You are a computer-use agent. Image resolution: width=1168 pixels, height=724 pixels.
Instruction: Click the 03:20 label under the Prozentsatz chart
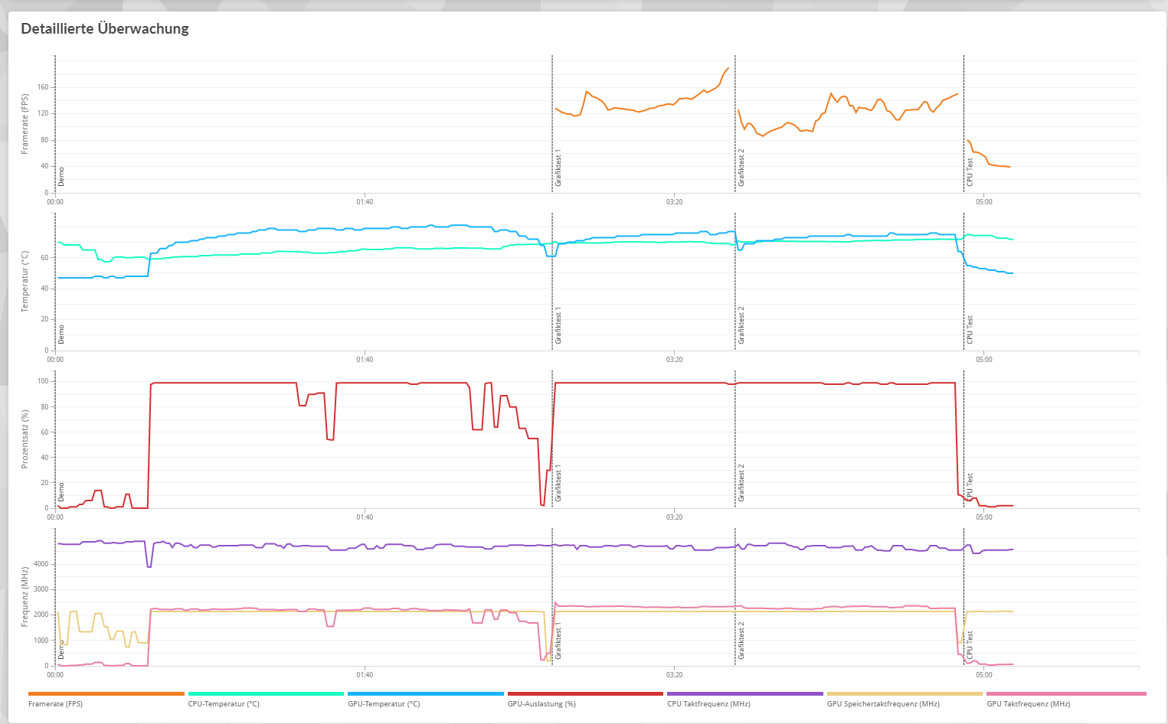click(674, 517)
